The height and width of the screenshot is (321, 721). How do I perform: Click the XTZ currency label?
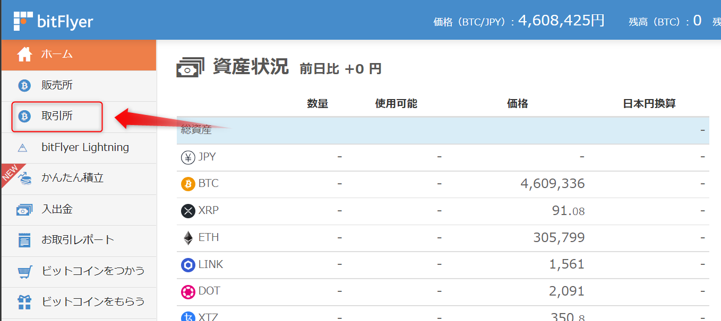coord(208,317)
